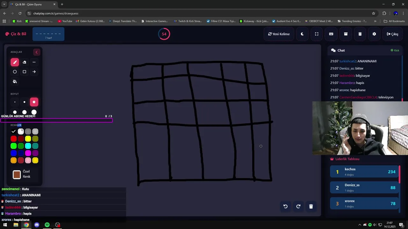Open Spotify from the taskbar
Viewport: 408px width, 229px height.
point(47,225)
